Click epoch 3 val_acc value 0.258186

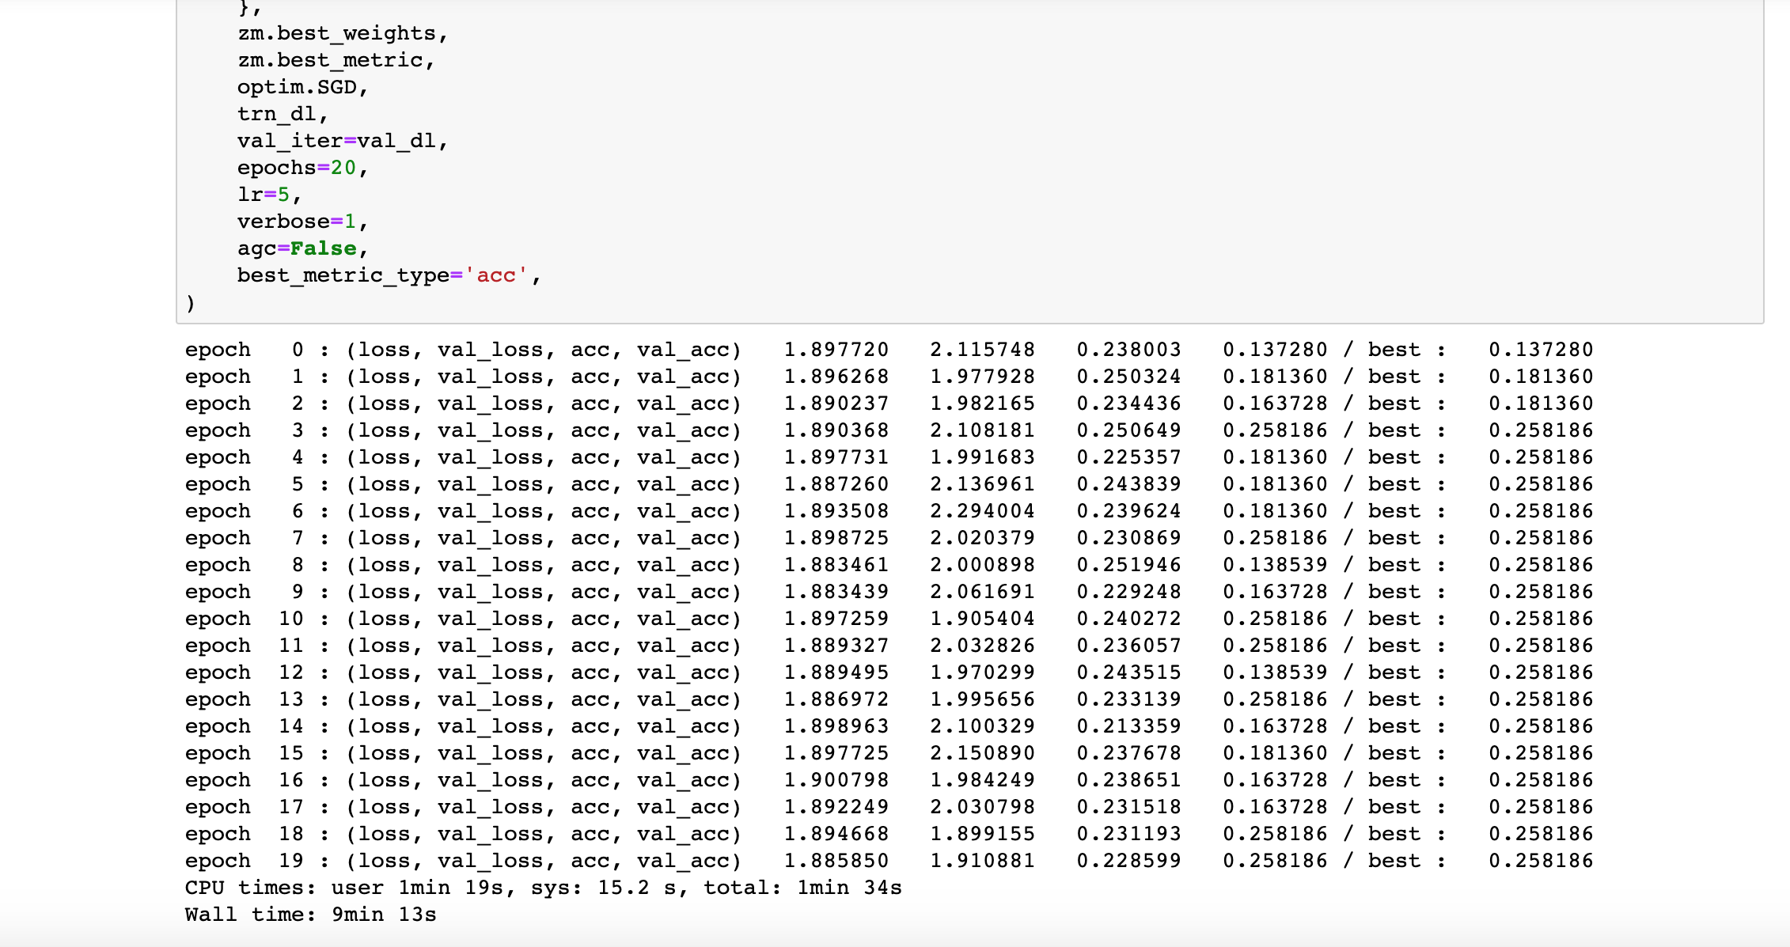1275,430
